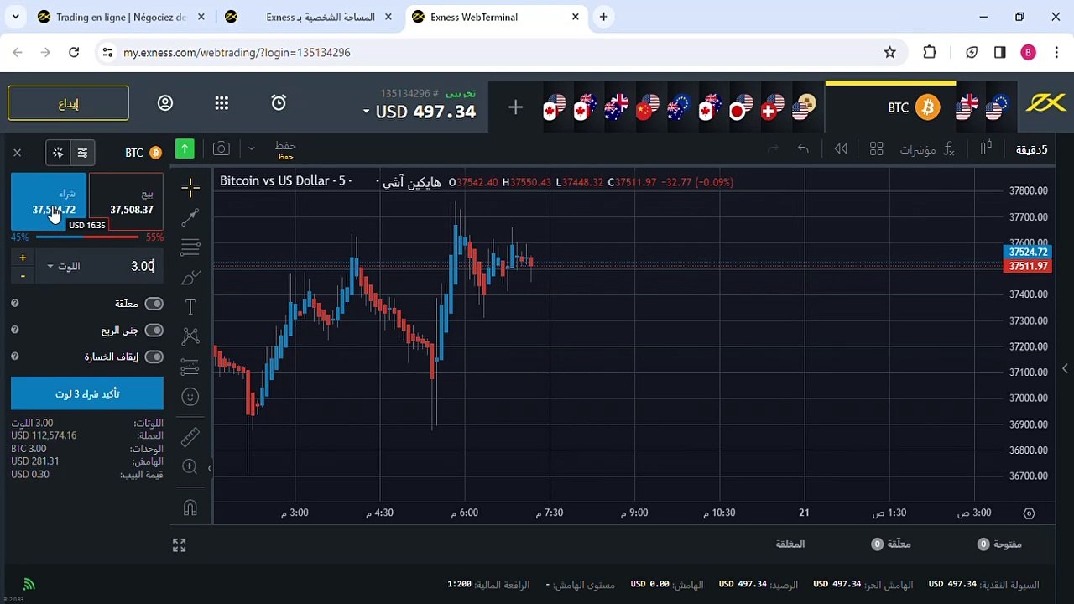Show help for take profit option
Image resolution: width=1074 pixels, height=604 pixels.
[x=15, y=331]
